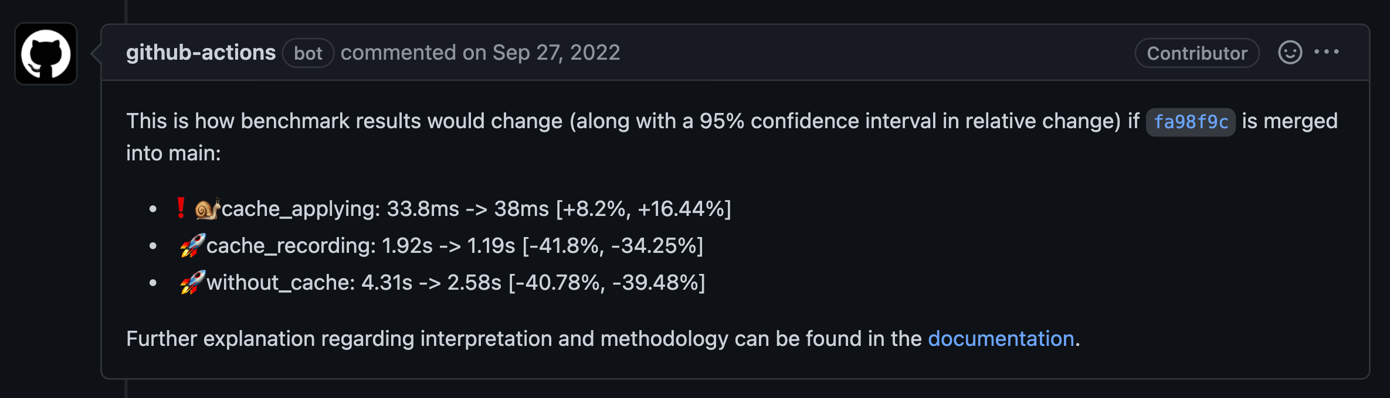Open commit fa98f9c
This screenshot has width=1390, height=398.
coord(1191,122)
